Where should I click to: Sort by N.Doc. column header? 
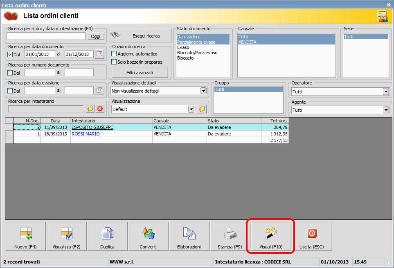(27, 121)
